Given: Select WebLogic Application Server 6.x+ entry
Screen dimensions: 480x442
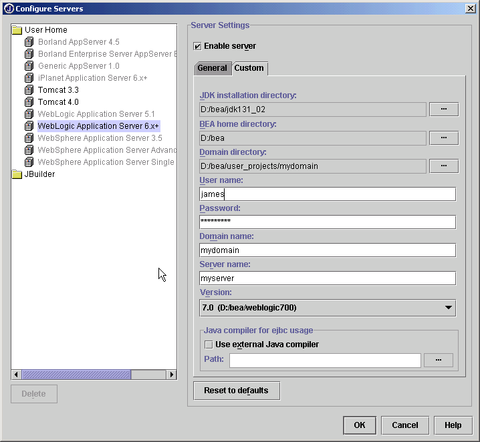Looking at the screenshot, I should [x=98, y=126].
